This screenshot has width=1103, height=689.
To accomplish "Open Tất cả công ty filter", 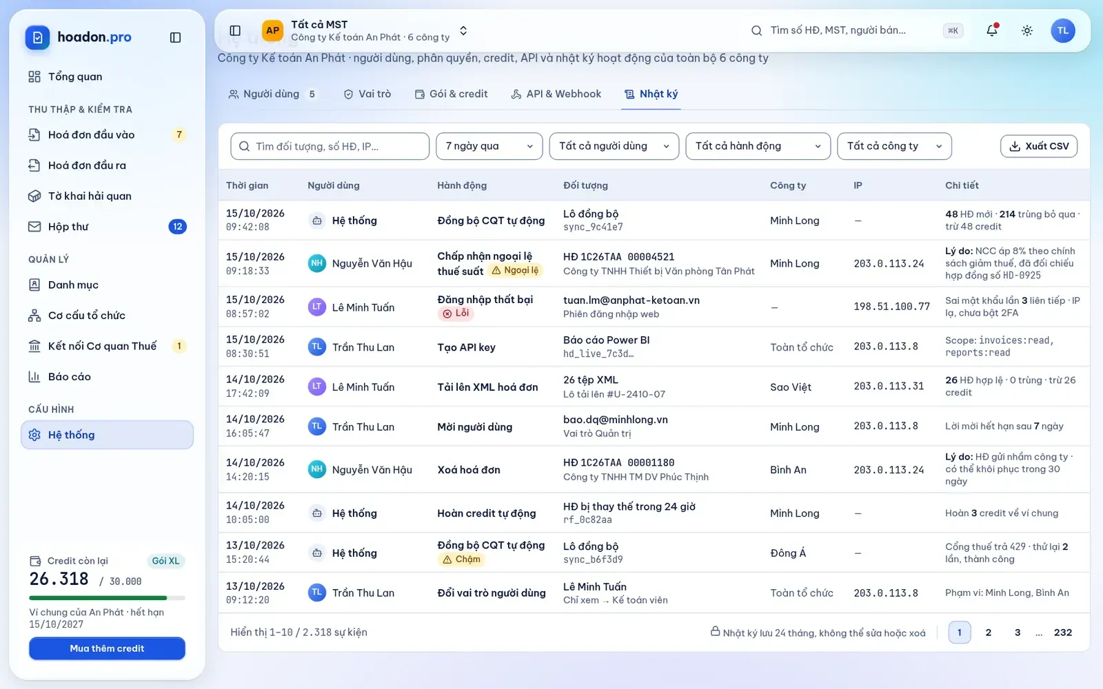I will [x=894, y=146].
